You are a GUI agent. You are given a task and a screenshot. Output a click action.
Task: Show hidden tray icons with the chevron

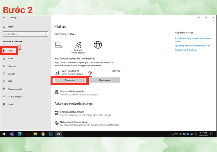[173, 134]
